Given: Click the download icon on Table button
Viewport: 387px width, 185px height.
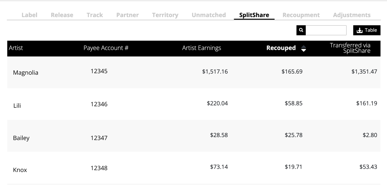Looking at the screenshot, I should coord(360,30).
